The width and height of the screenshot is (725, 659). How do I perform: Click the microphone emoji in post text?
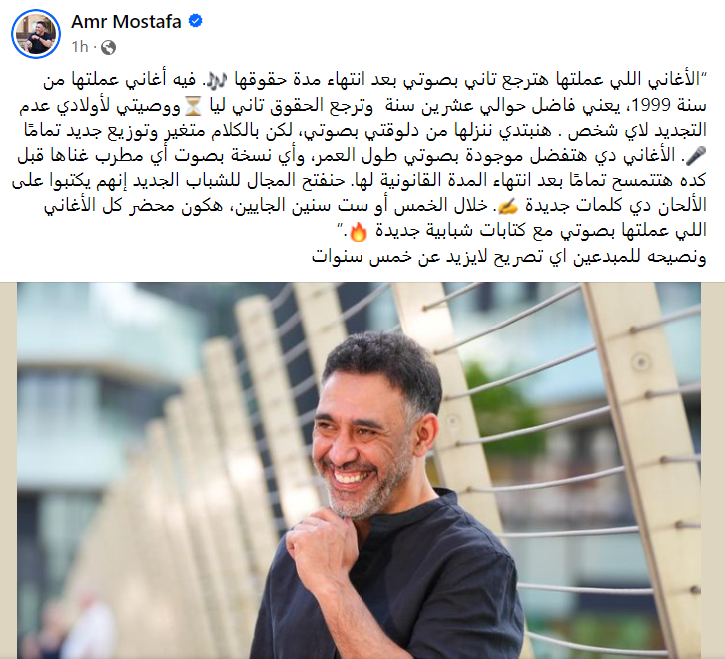pos(695,156)
